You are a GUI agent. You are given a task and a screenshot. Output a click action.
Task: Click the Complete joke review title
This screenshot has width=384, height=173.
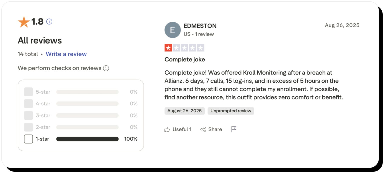coord(185,59)
